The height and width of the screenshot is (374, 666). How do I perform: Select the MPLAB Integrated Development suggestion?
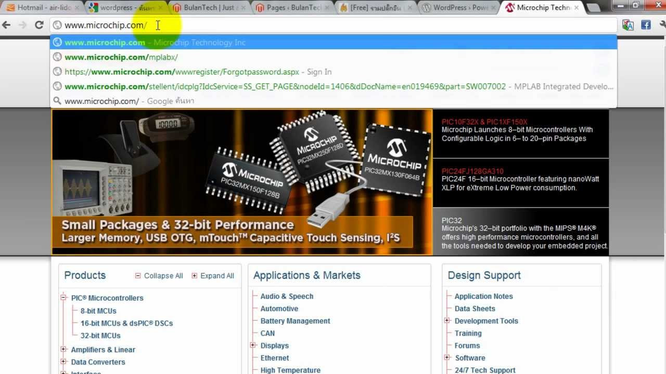pos(333,86)
